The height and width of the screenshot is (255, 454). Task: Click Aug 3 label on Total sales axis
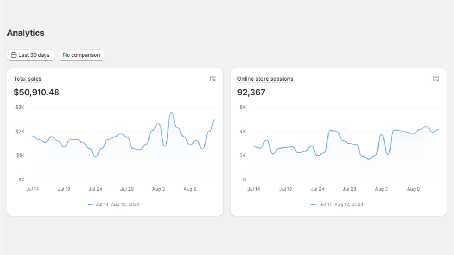[158, 189]
